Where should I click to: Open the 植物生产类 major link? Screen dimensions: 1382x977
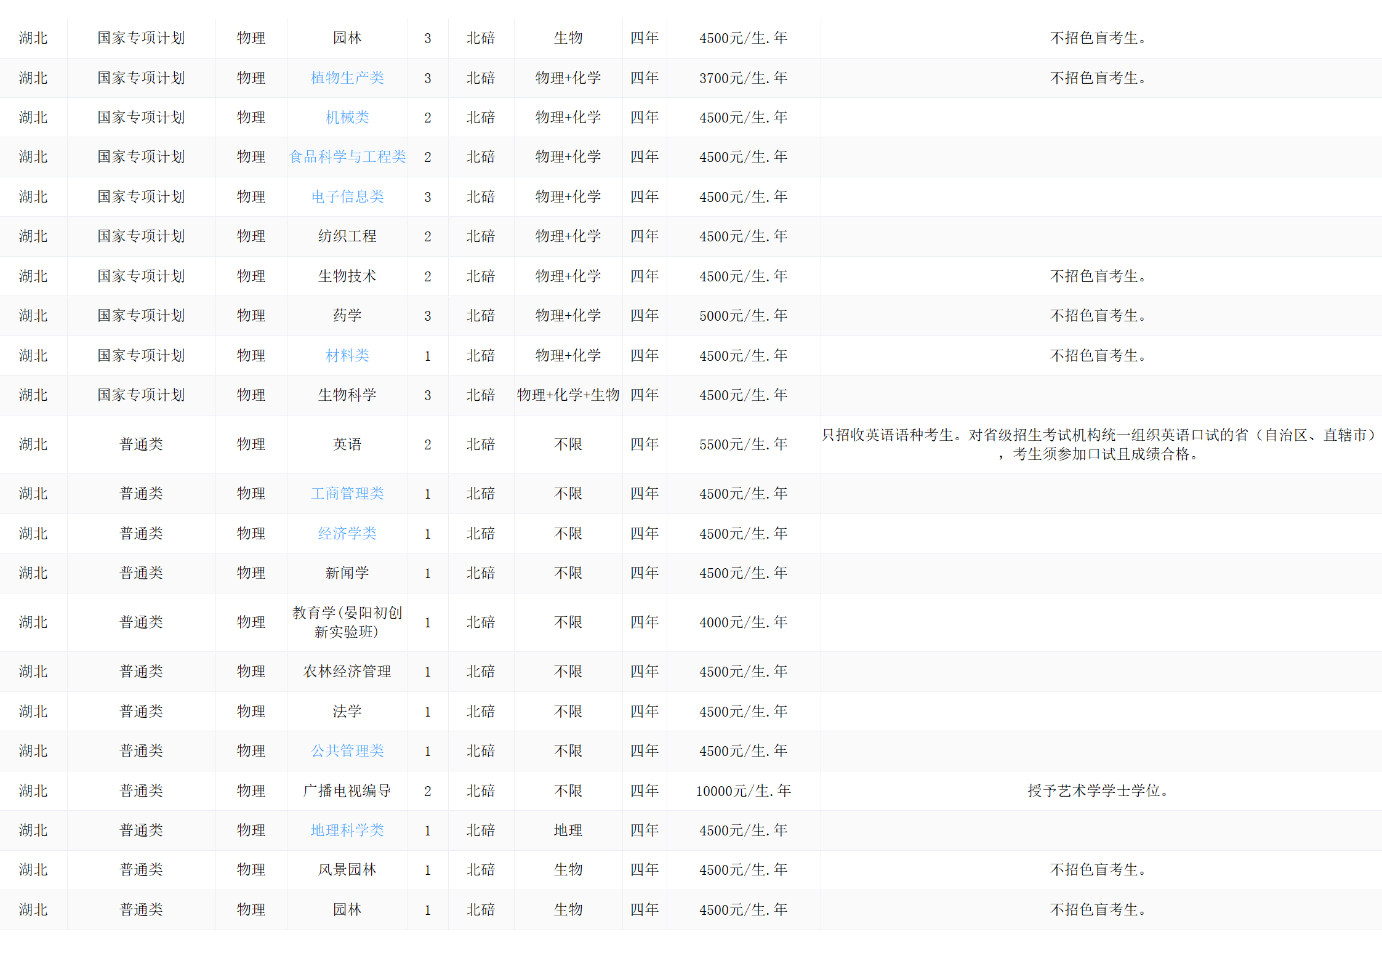pyautogui.click(x=347, y=78)
